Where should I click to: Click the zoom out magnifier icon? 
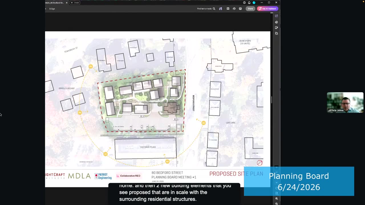(x=277, y=203)
